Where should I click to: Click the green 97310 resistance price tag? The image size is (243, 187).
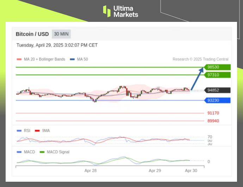click(218, 75)
